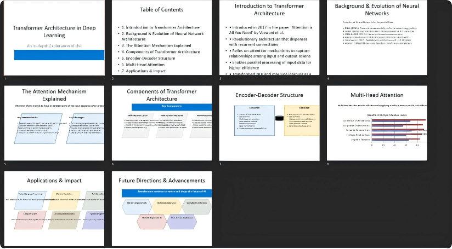This screenshot has width=452, height=249.
Task: Click the blue 'Key Components' header banner
Action: pyautogui.click(x=171, y=106)
